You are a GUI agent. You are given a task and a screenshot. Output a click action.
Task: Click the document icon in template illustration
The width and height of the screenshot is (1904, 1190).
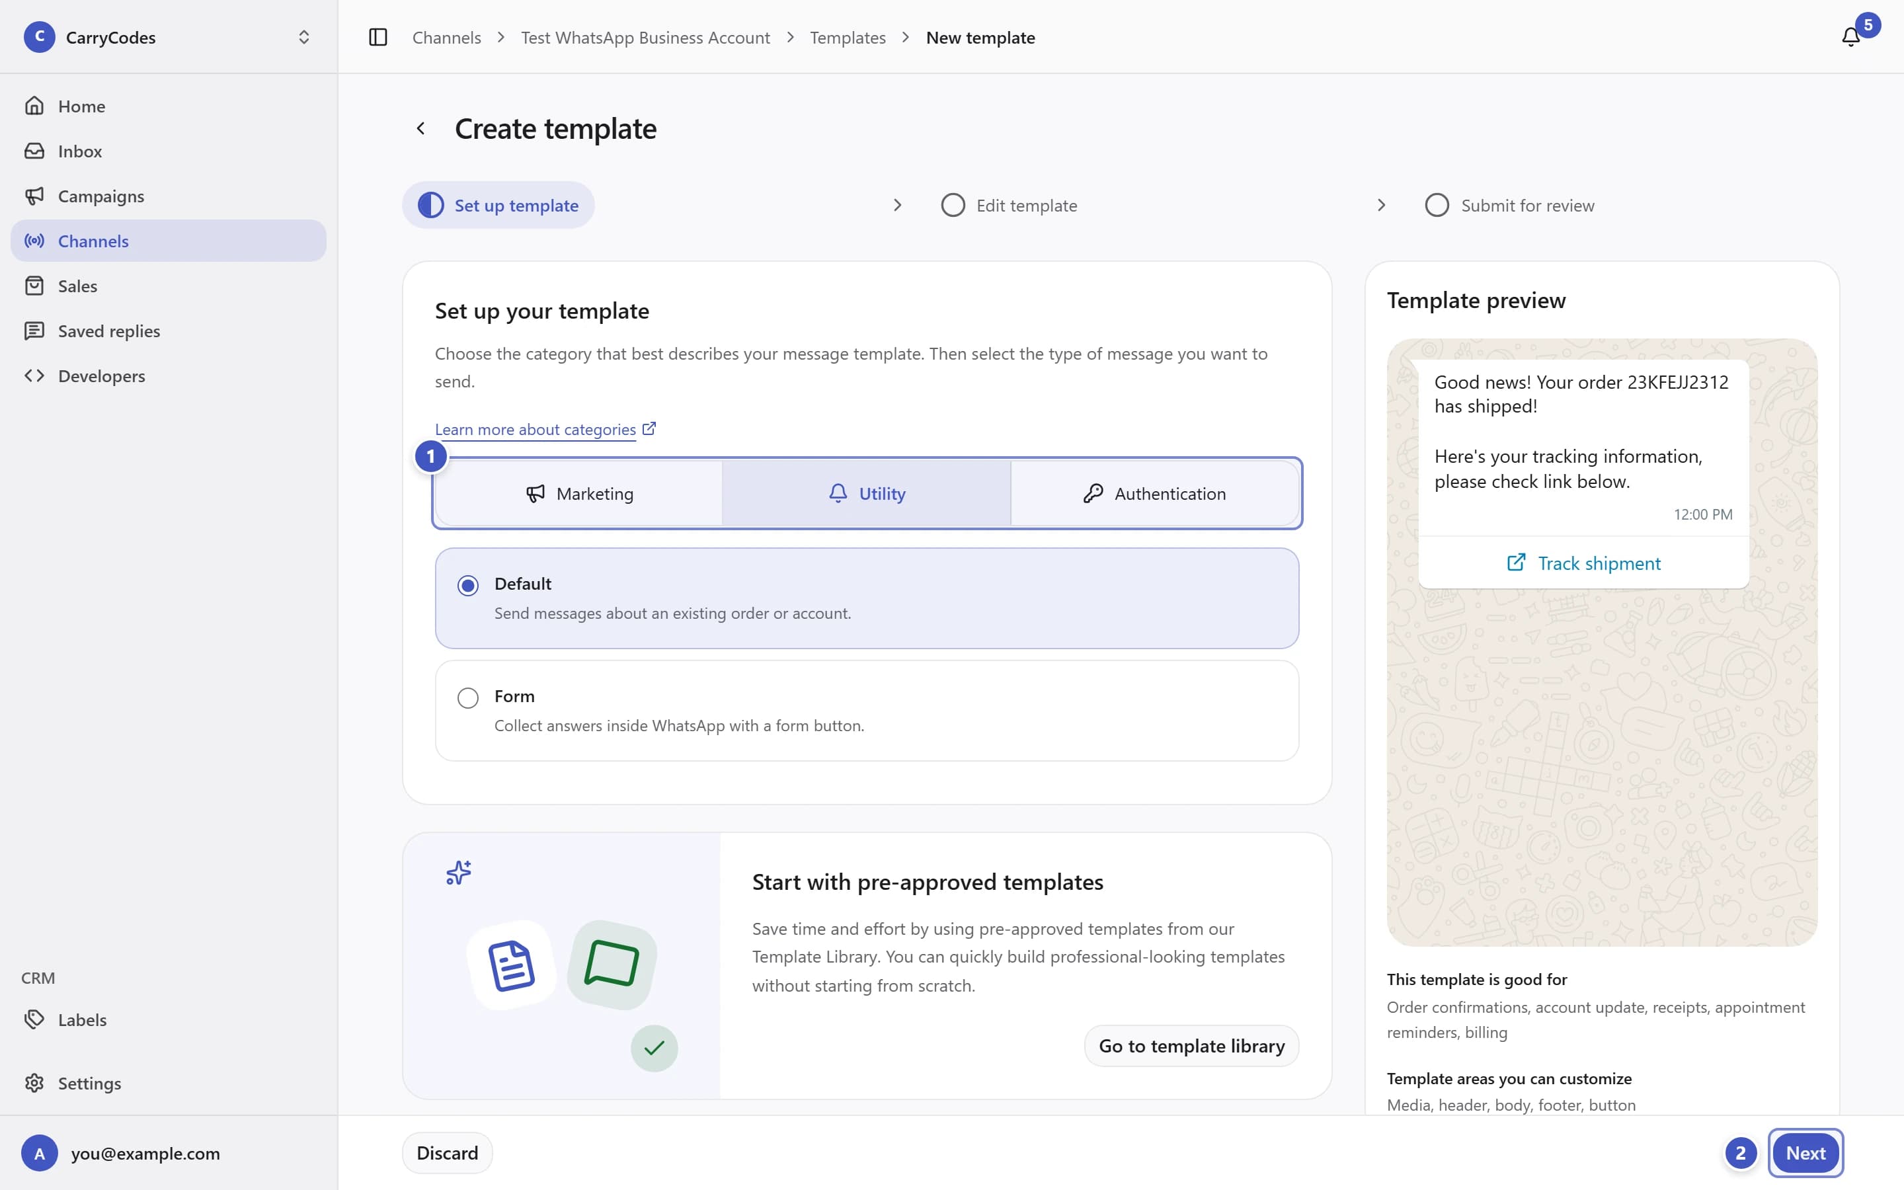(x=512, y=965)
